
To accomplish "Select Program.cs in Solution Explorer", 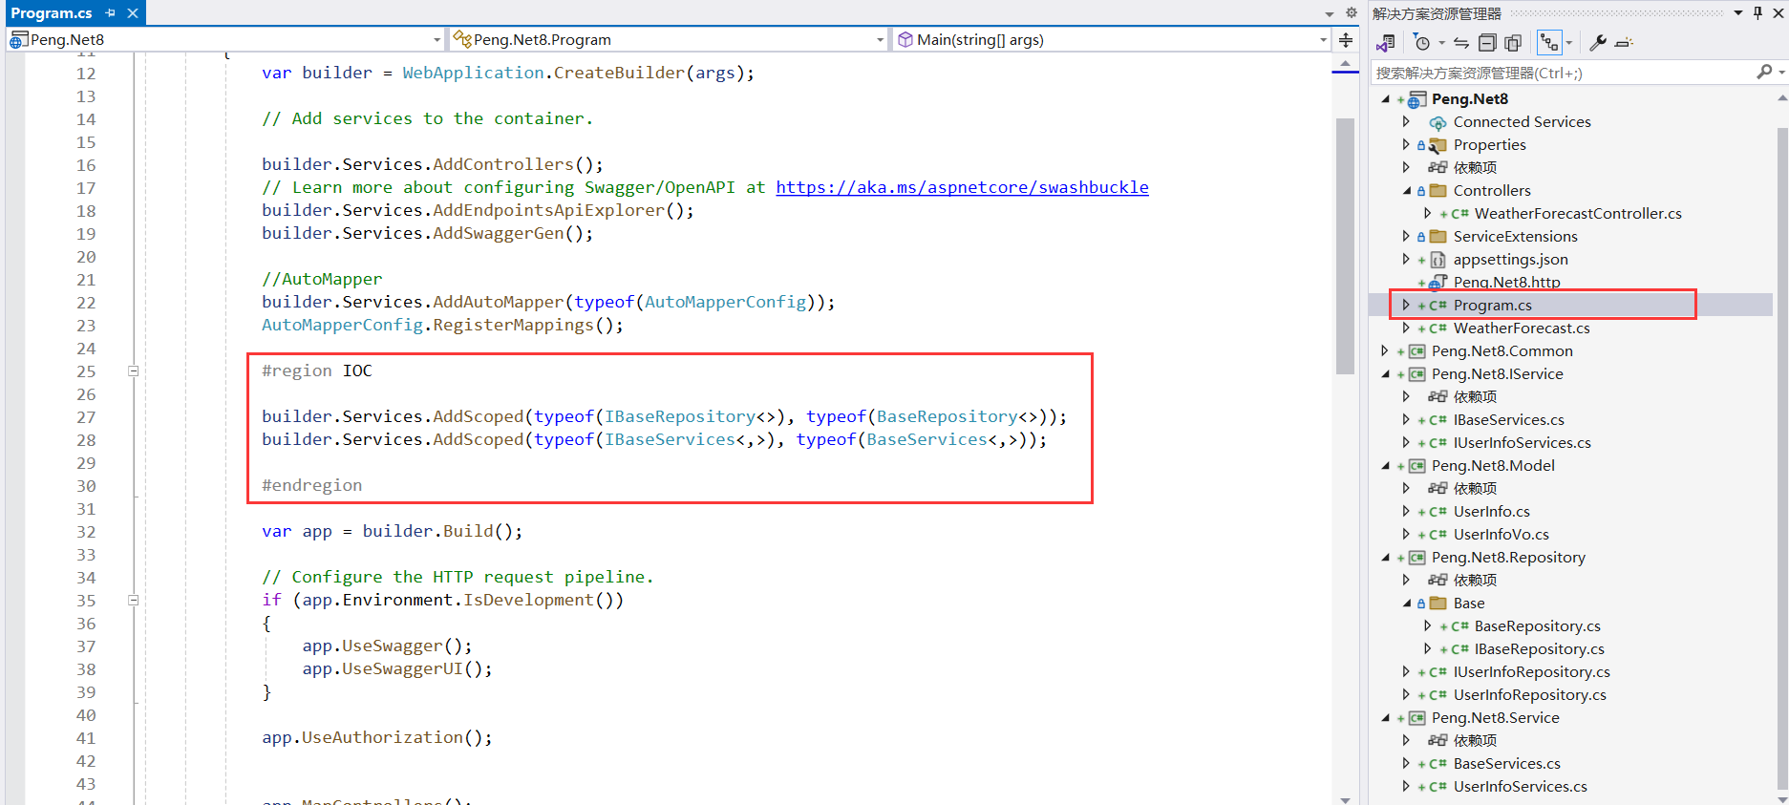I will coord(1492,306).
